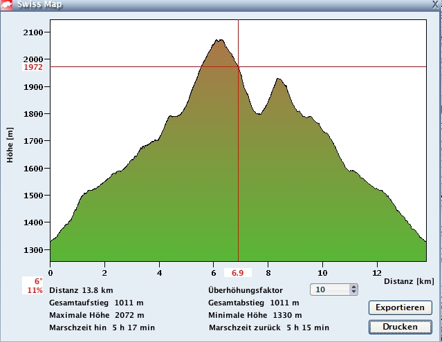The image size is (442, 342).
Task: Click the Marschzeit zurück 5 h 15 min text
Action: coord(268,327)
